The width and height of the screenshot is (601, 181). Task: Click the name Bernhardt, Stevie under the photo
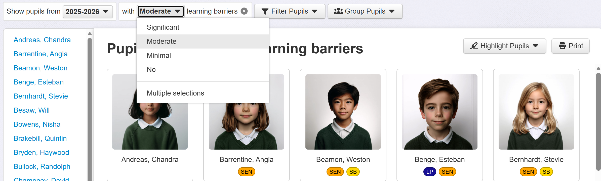536,159
